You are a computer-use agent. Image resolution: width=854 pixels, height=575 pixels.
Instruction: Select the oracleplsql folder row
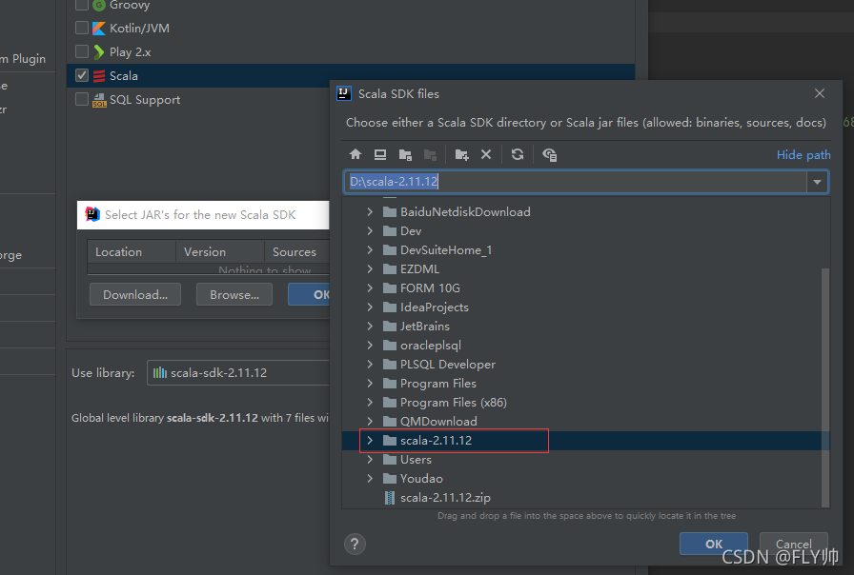[581, 346]
